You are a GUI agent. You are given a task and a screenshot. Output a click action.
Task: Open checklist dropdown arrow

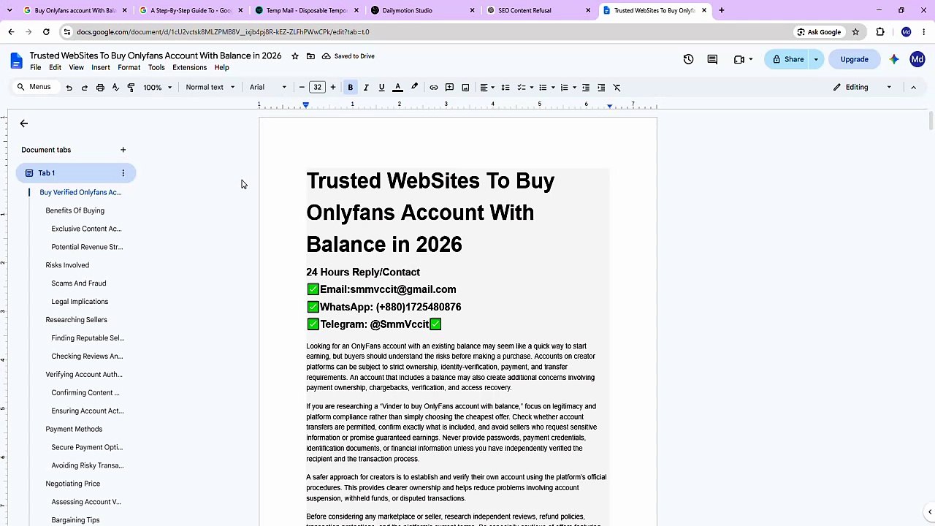pos(531,88)
